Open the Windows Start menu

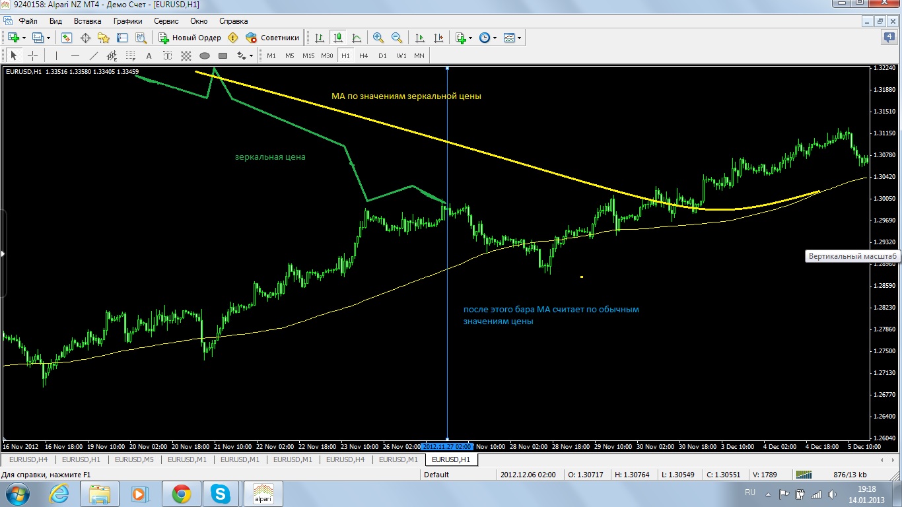click(x=17, y=494)
